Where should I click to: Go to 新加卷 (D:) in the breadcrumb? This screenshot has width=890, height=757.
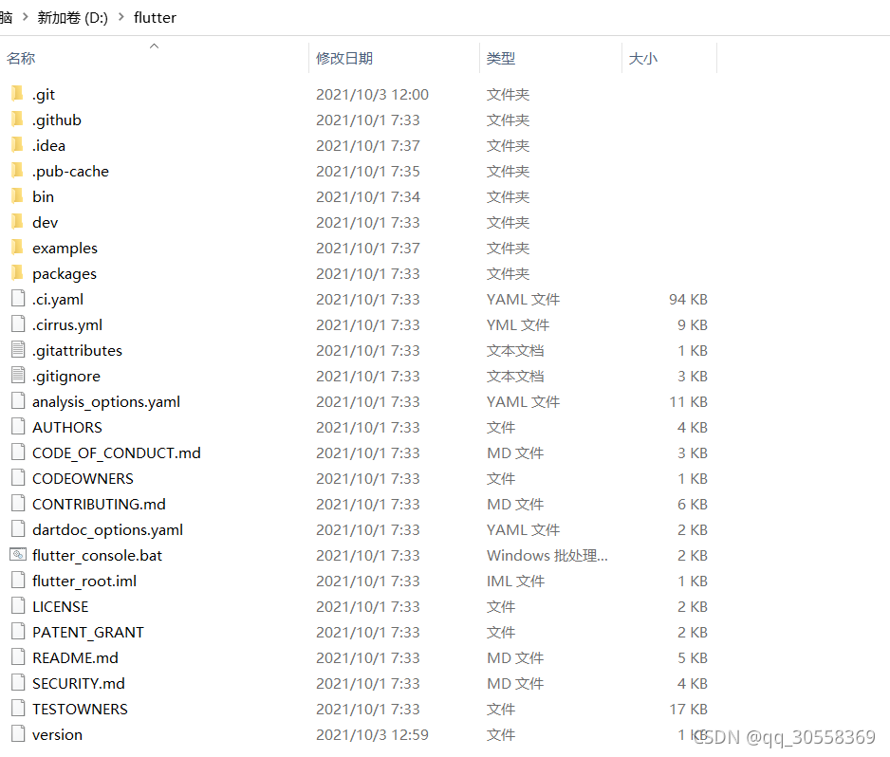(73, 18)
